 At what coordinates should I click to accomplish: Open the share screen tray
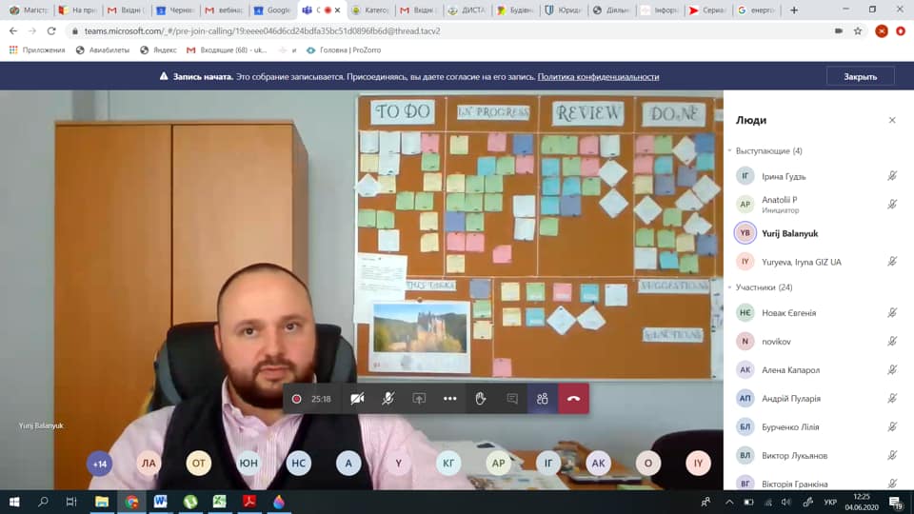point(419,399)
